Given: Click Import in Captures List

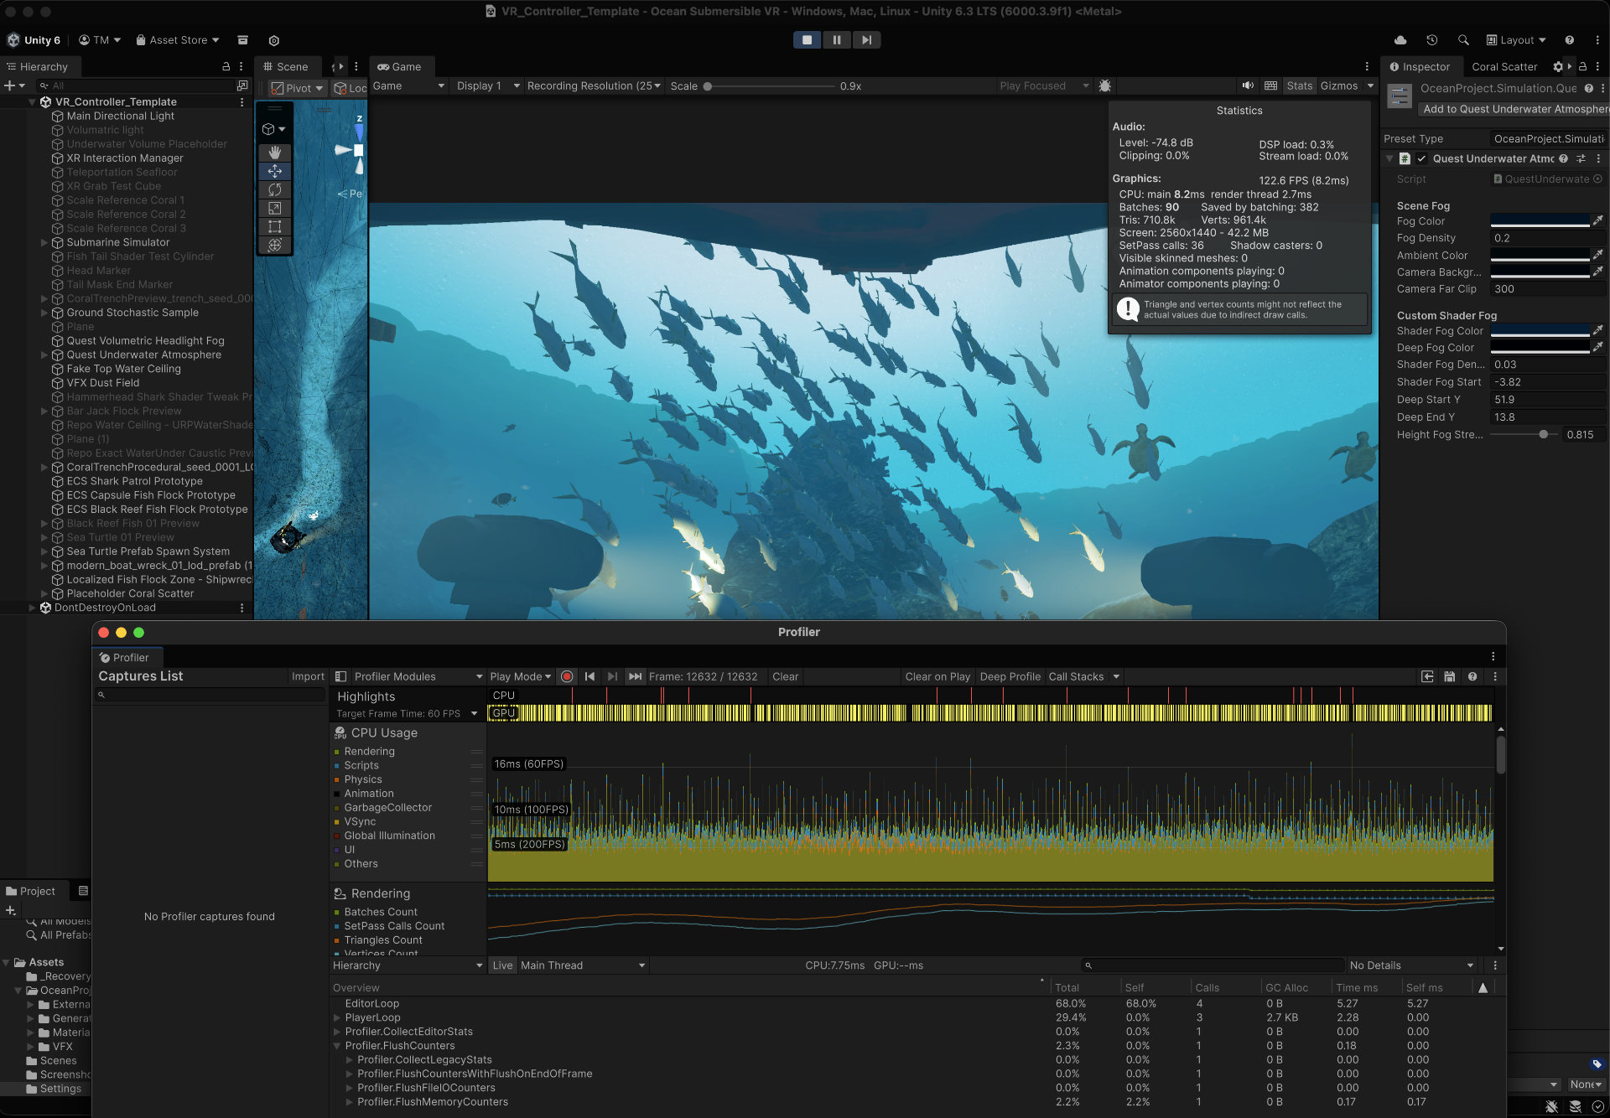Looking at the screenshot, I should (x=308, y=676).
